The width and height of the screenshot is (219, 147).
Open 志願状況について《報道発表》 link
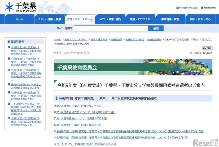(130, 131)
